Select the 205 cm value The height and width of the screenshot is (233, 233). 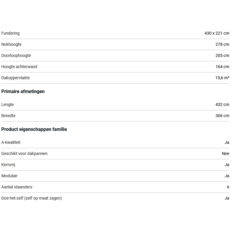point(222,56)
